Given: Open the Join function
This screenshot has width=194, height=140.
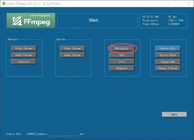Looking at the screenshot, I should pyautogui.click(x=122, y=62).
